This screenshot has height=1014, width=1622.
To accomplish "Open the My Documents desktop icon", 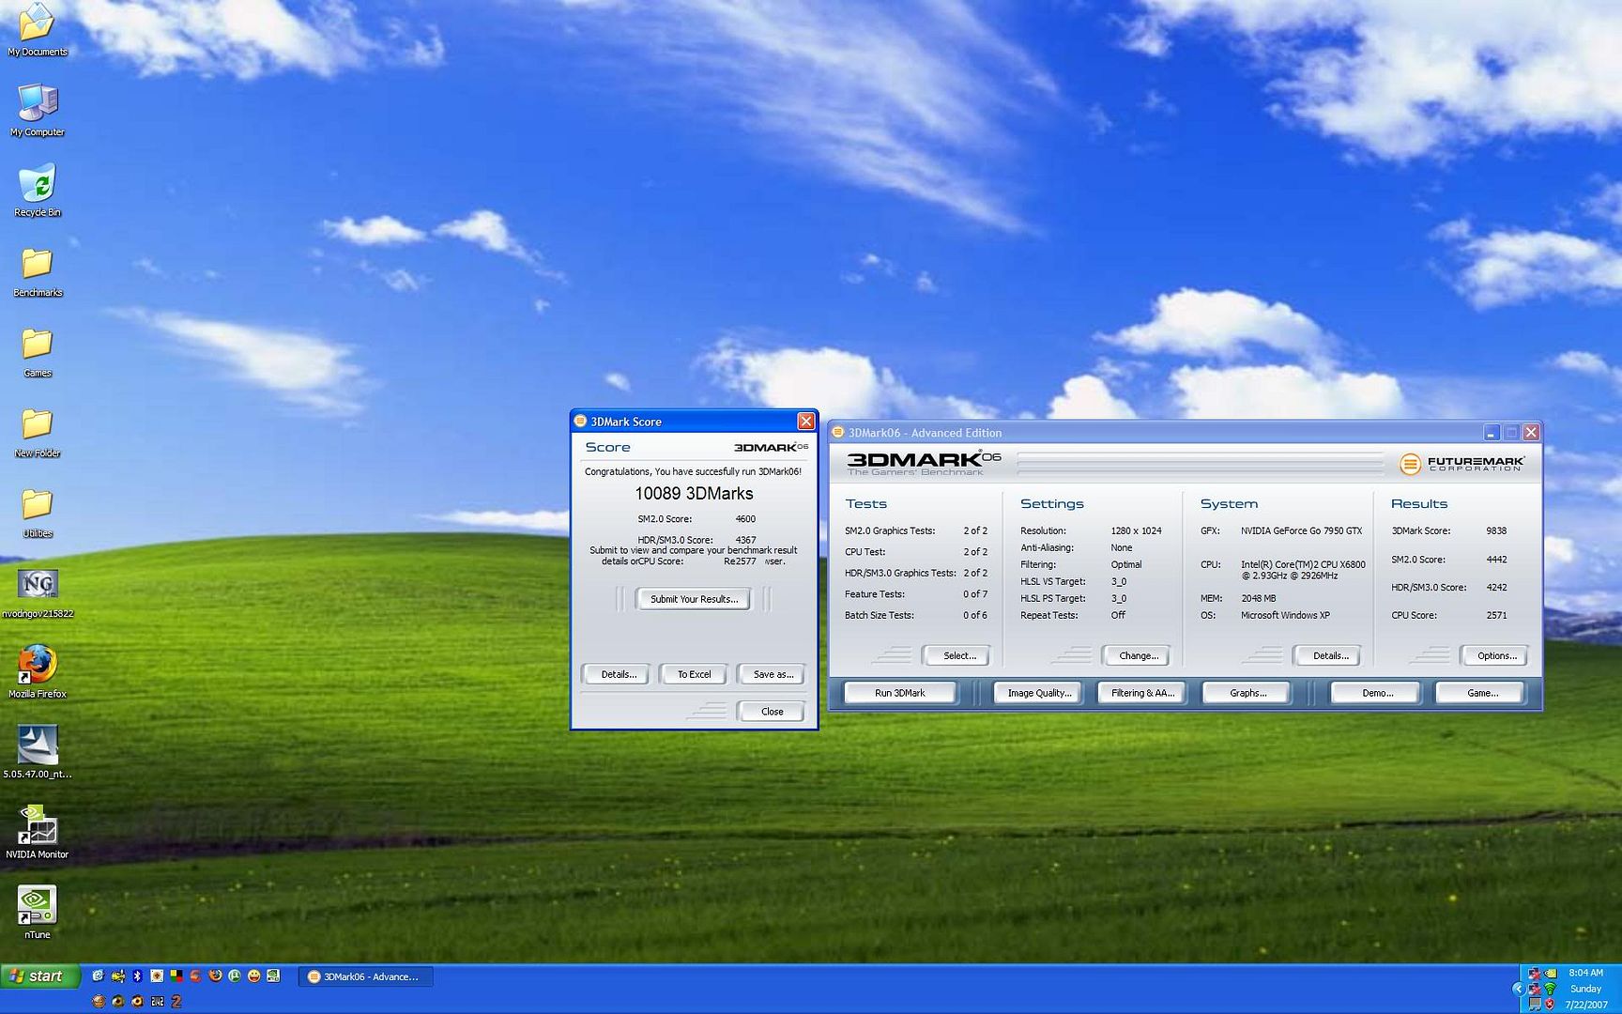I will point(38,28).
